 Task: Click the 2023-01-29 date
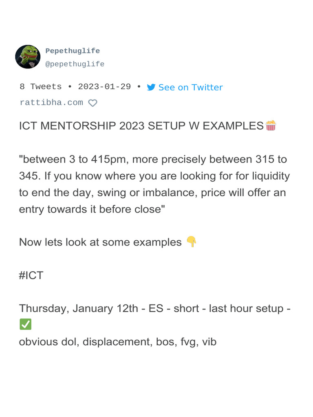click(104, 87)
